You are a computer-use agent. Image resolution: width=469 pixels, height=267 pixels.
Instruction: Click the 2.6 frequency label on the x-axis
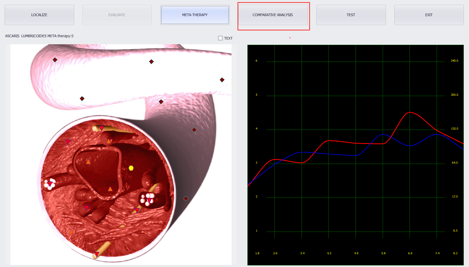coord(275,253)
